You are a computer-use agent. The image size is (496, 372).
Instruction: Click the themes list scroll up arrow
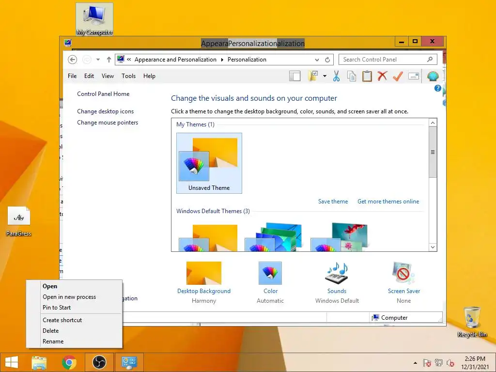pos(433,123)
